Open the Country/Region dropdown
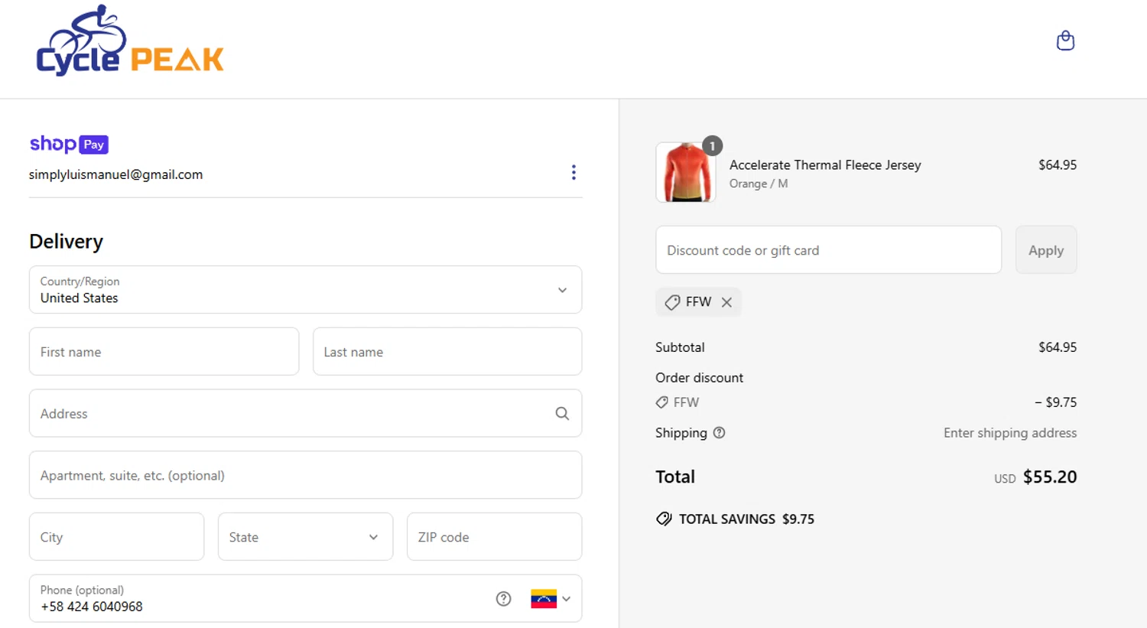Viewport: 1147px width, 628px height. coord(305,290)
